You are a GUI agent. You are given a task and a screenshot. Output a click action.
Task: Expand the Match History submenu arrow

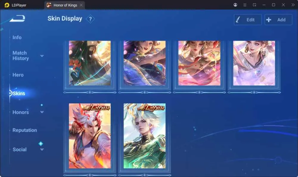click(42, 56)
